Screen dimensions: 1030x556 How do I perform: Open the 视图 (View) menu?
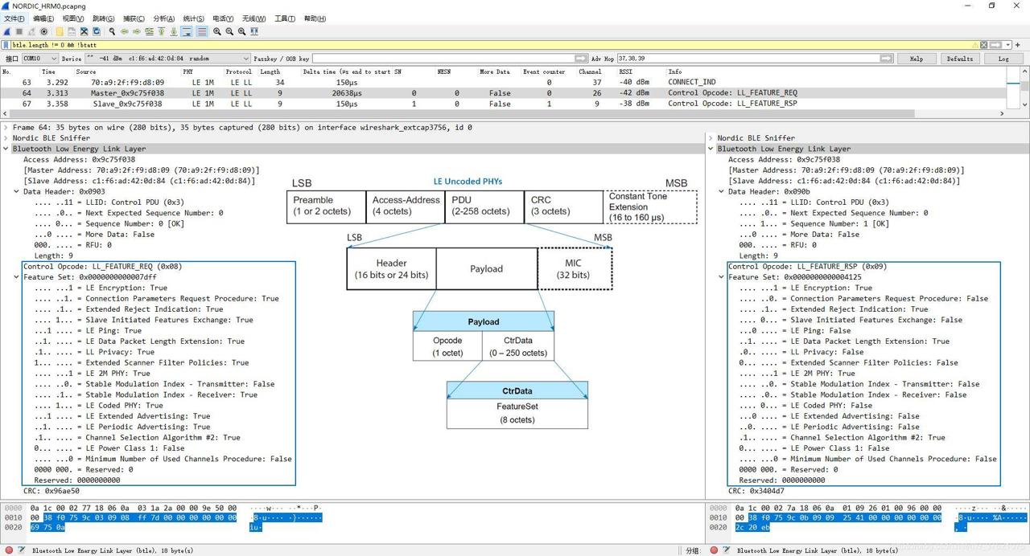73,18
